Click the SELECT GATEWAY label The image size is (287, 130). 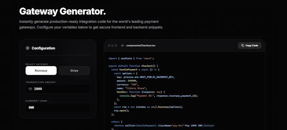pos(37,64)
